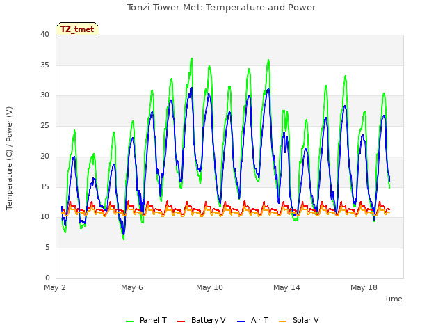Click the y-axis value 30
The image size is (445, 334).
(44, 95)
